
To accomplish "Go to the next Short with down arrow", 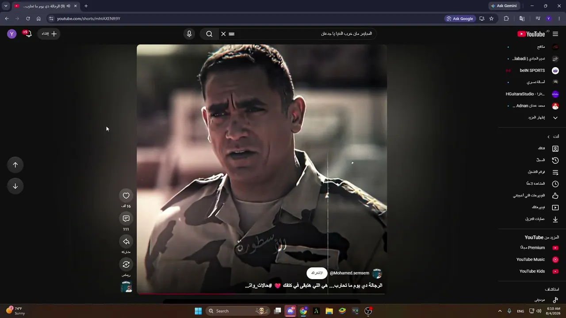I will click(x=15, y=186).
